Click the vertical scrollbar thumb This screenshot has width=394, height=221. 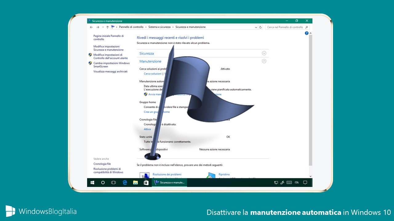click(311, 99)
